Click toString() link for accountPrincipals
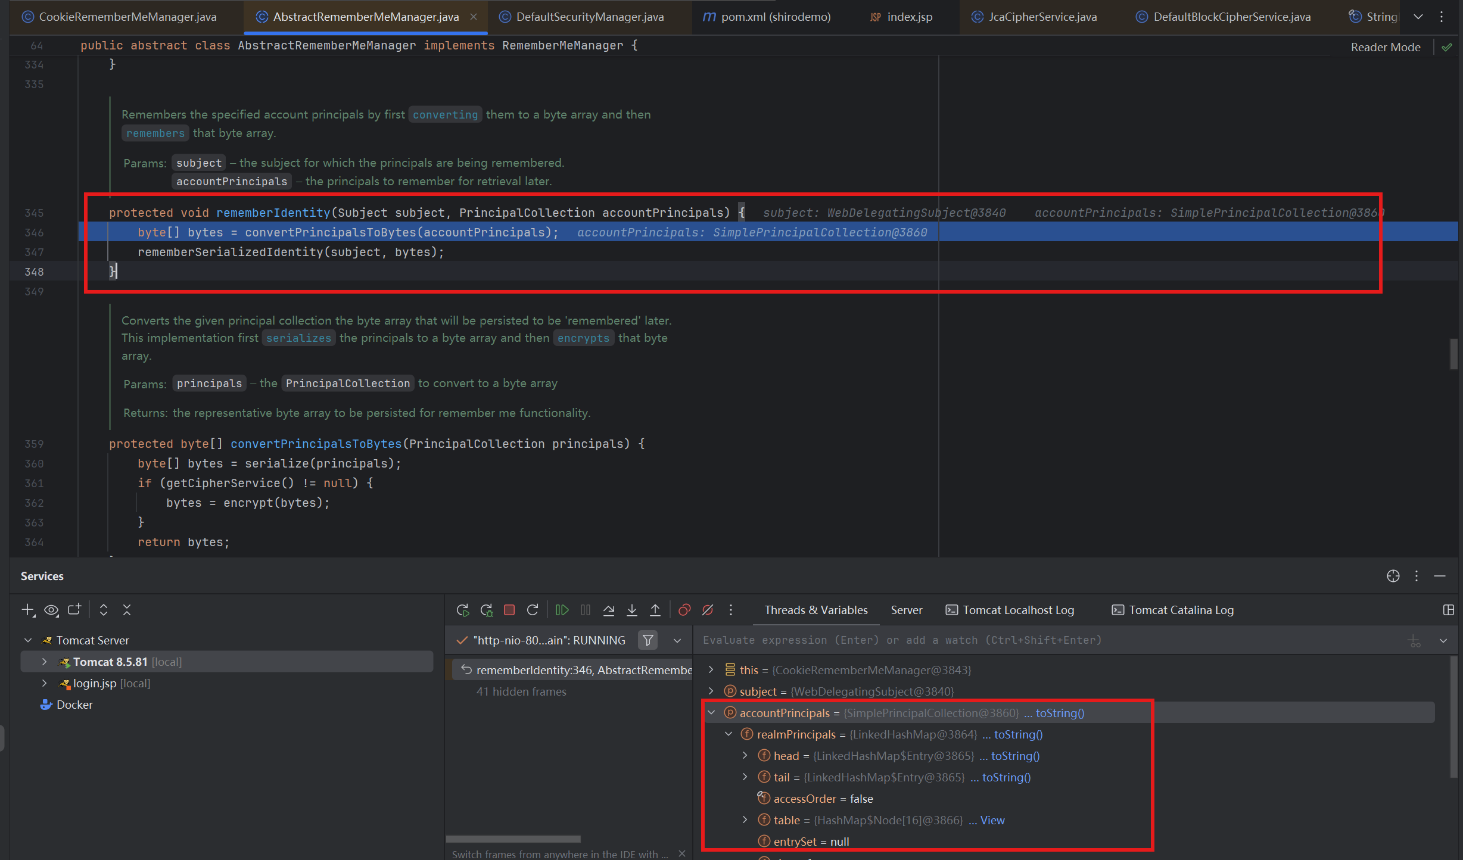This screenshot has height=860, width=1463. tap(1060, 713)
